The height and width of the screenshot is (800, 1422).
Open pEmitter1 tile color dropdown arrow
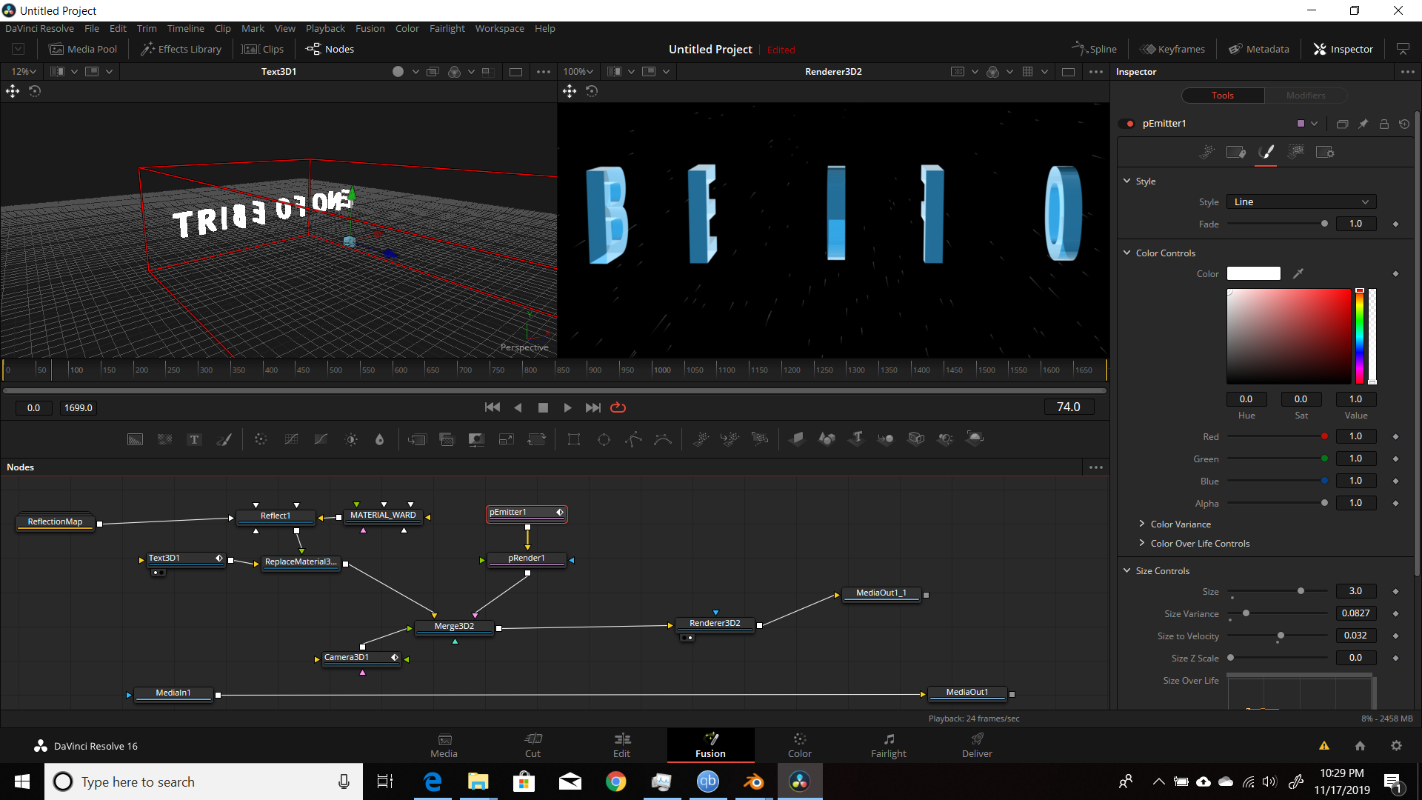[1315, 124]
